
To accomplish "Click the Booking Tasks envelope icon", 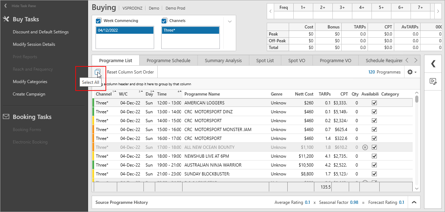I will [6, 116].
